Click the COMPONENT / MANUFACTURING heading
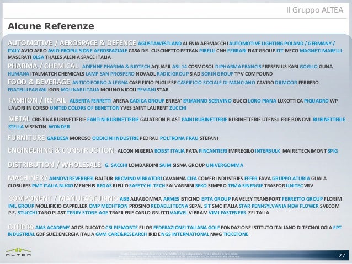This screenshot has height=264, width=352. (63, 198)
